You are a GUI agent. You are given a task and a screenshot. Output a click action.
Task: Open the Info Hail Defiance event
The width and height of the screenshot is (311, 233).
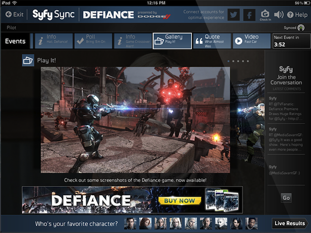tap(54, 41)
